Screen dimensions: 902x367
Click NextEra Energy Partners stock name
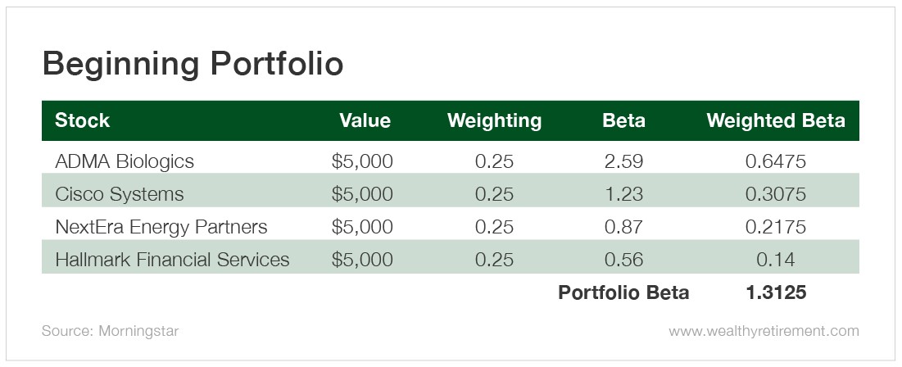coord(161,227)
